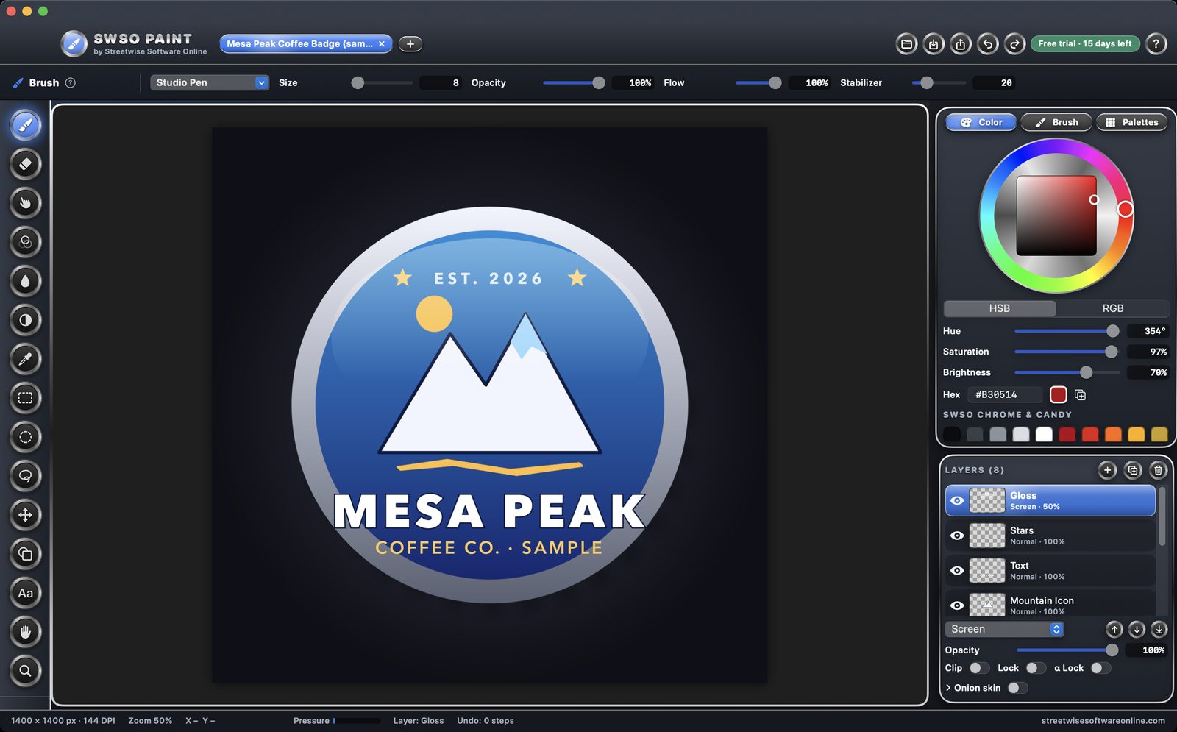
Task: Open a file with the folder icon
Action: tap(906, 44)
